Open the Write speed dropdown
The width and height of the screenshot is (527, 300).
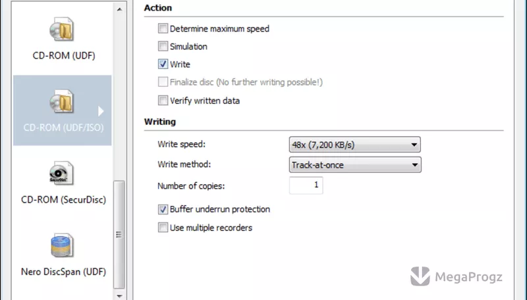(354, 145)
